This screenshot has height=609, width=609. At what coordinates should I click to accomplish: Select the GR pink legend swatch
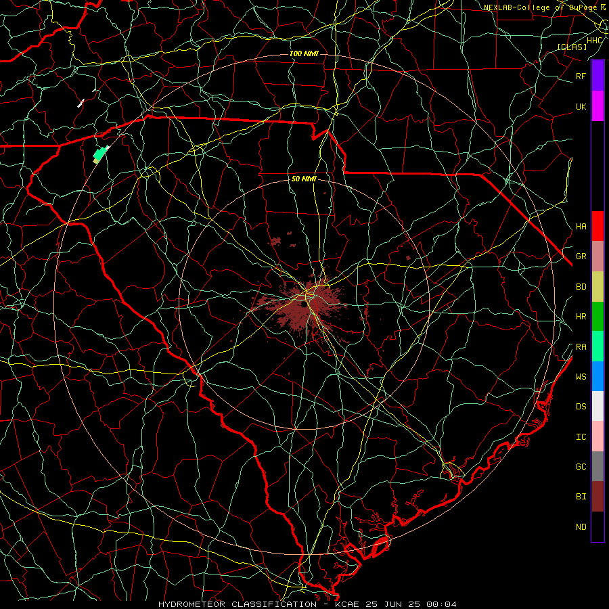(597, 256)
